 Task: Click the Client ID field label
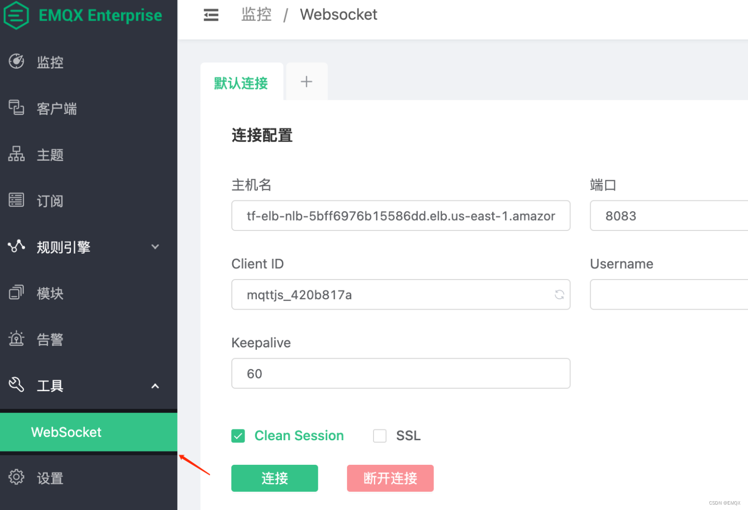coord(258,264)
